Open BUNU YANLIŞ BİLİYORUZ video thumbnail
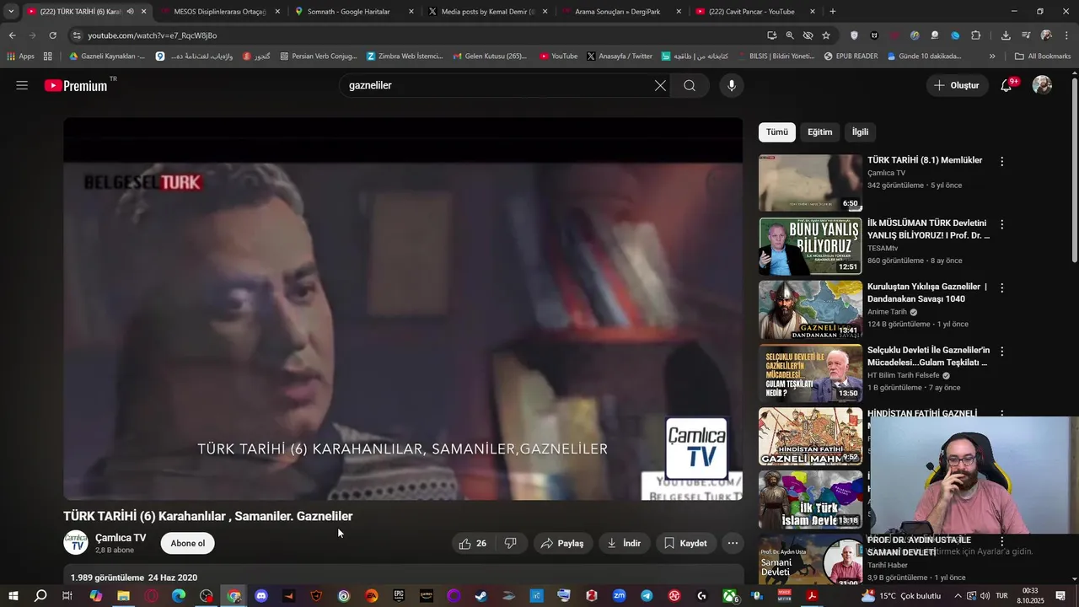This screenshot has height=607, width=1079. tap(810, 246)
